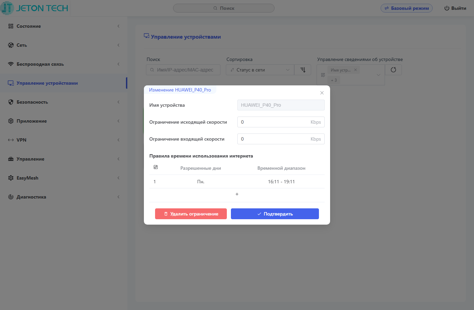This screenshot has height=310, width=474.
Task: Click the refresh icon beside device info selector
Action: (x=393, y=70)
